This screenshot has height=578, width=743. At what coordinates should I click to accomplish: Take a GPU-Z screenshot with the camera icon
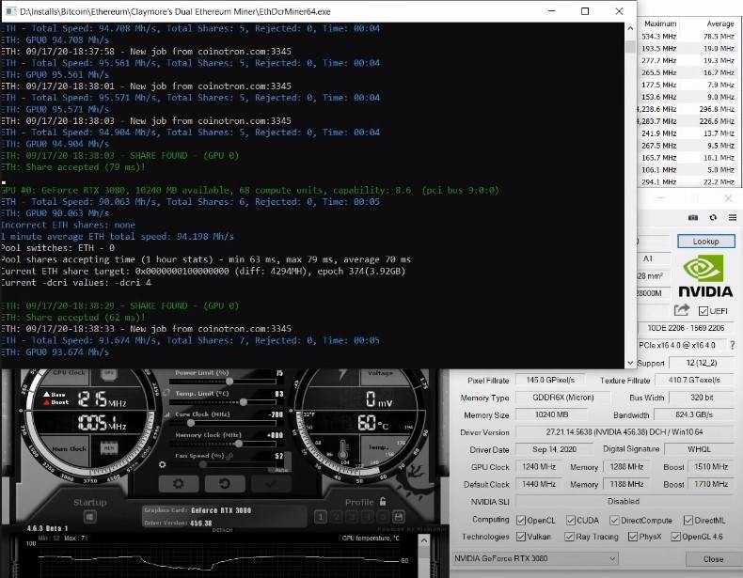[693, 217]
